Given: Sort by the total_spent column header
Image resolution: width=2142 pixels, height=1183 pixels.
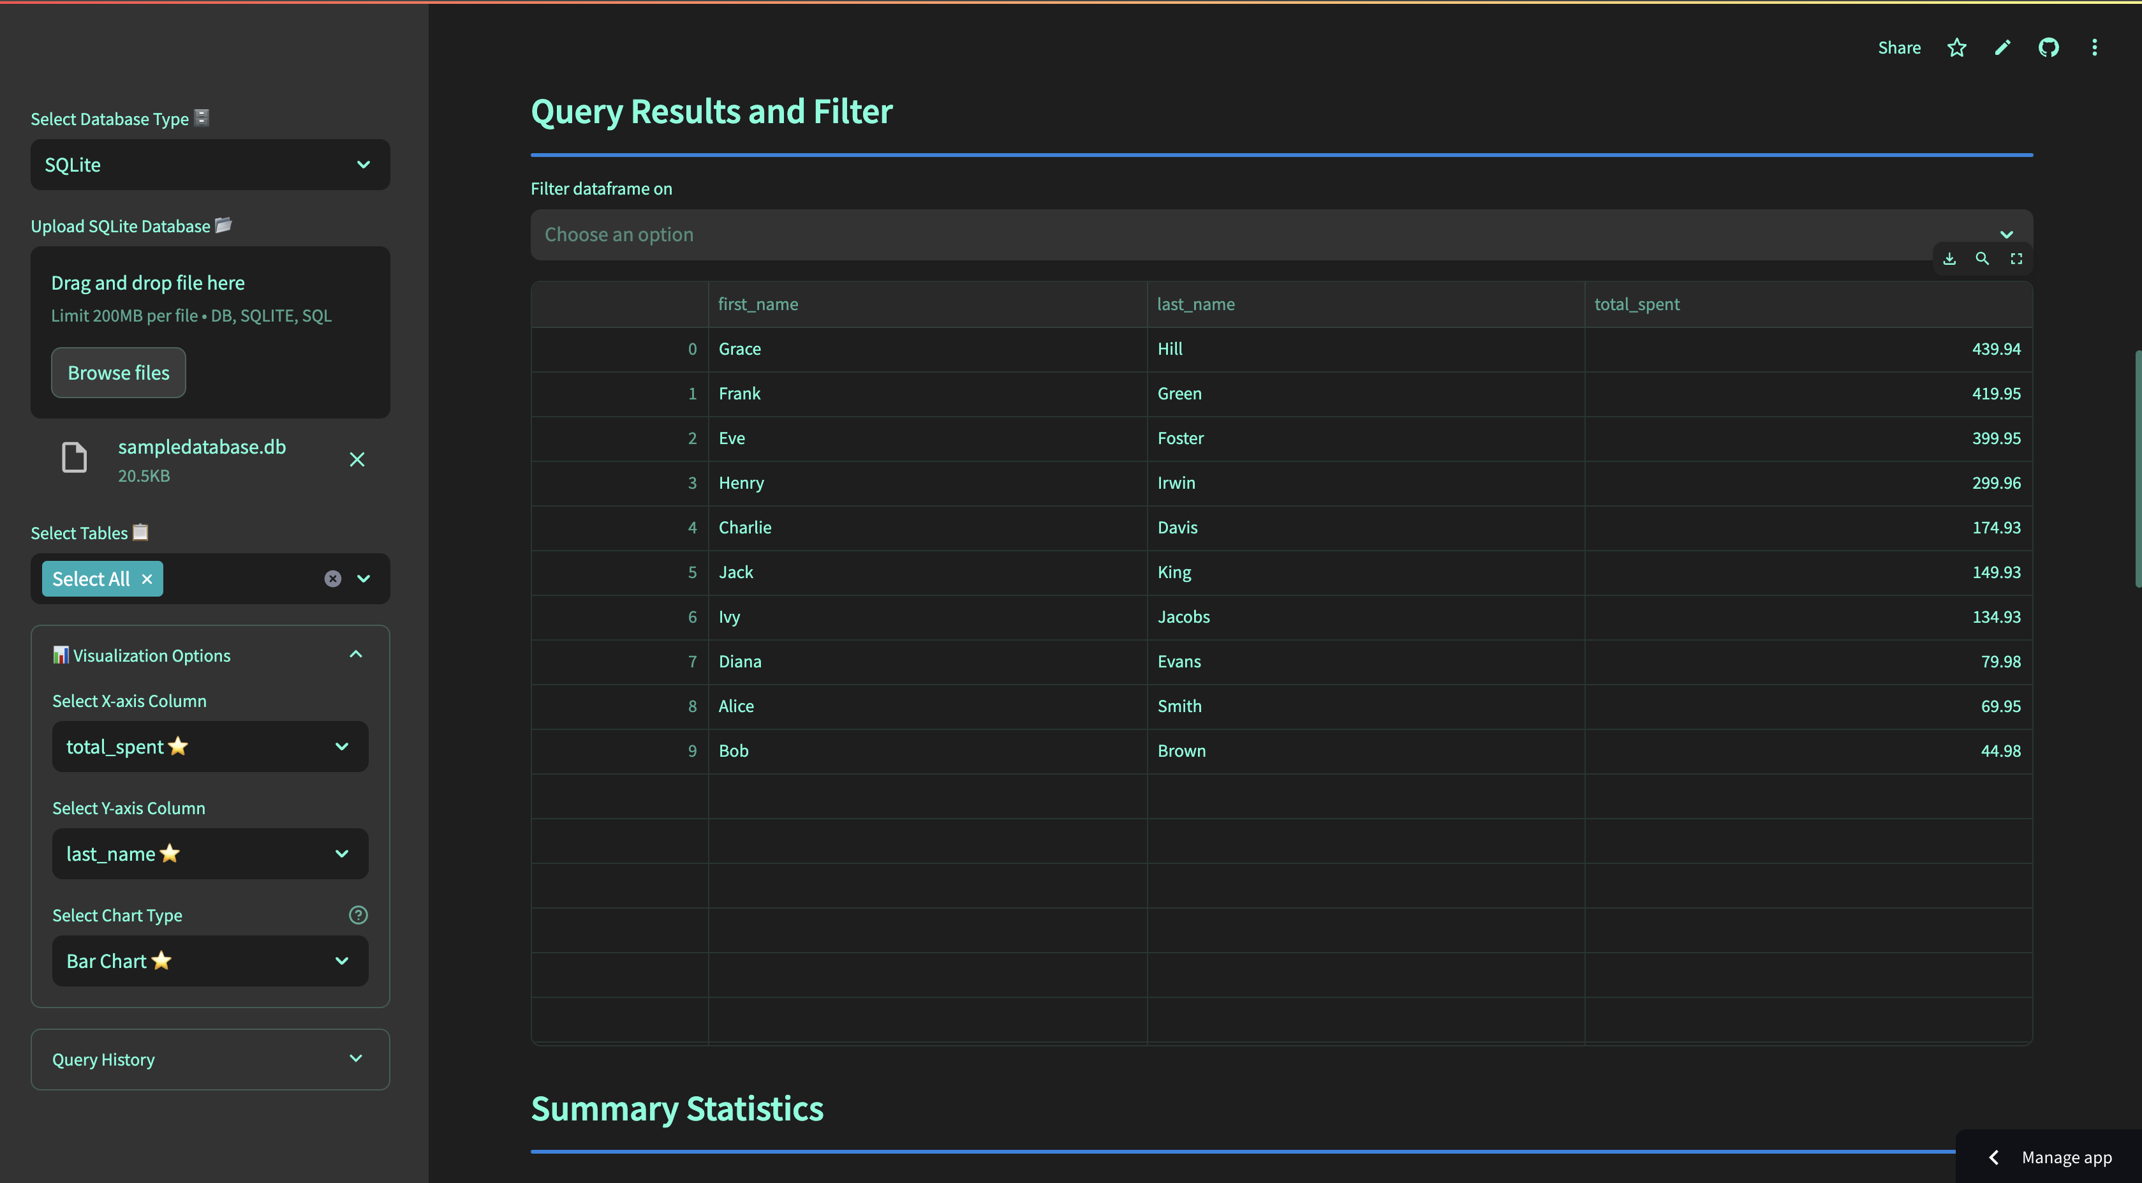Looking at the screenshot, I should [1636, 304].
